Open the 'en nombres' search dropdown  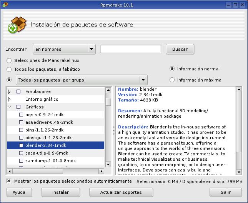64,49
